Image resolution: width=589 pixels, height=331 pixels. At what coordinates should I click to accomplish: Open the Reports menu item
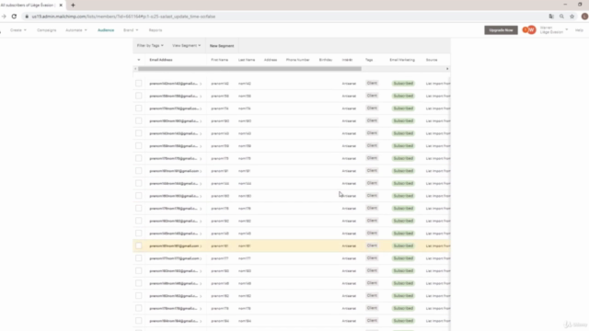tap(156, 30)
